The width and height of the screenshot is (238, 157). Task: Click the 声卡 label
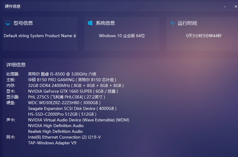tap(11, 120)
